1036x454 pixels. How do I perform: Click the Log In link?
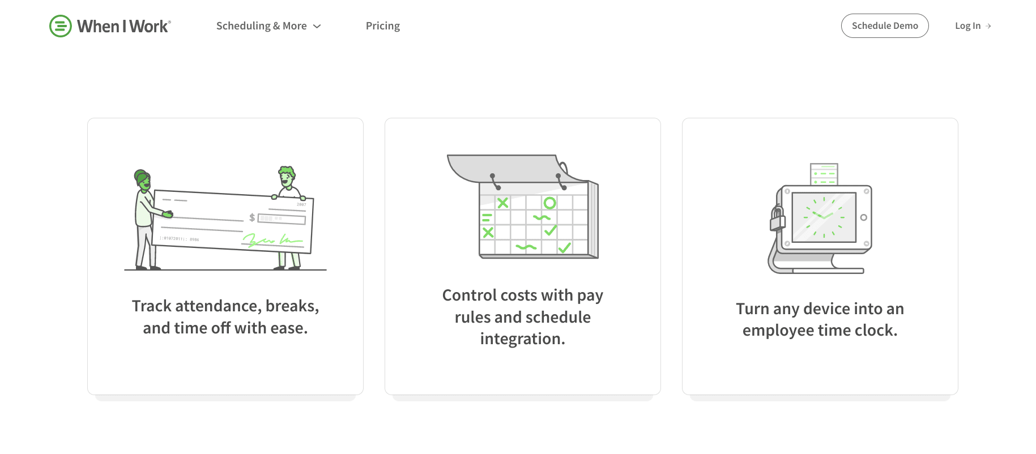(967, 26)
